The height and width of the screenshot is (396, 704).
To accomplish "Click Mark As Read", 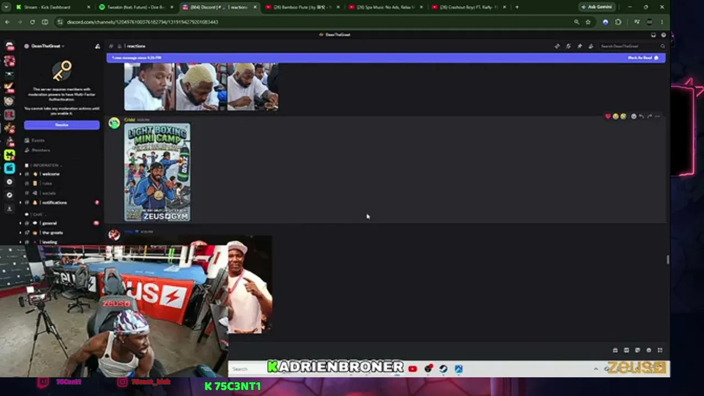I will click(x=643, y=58).
